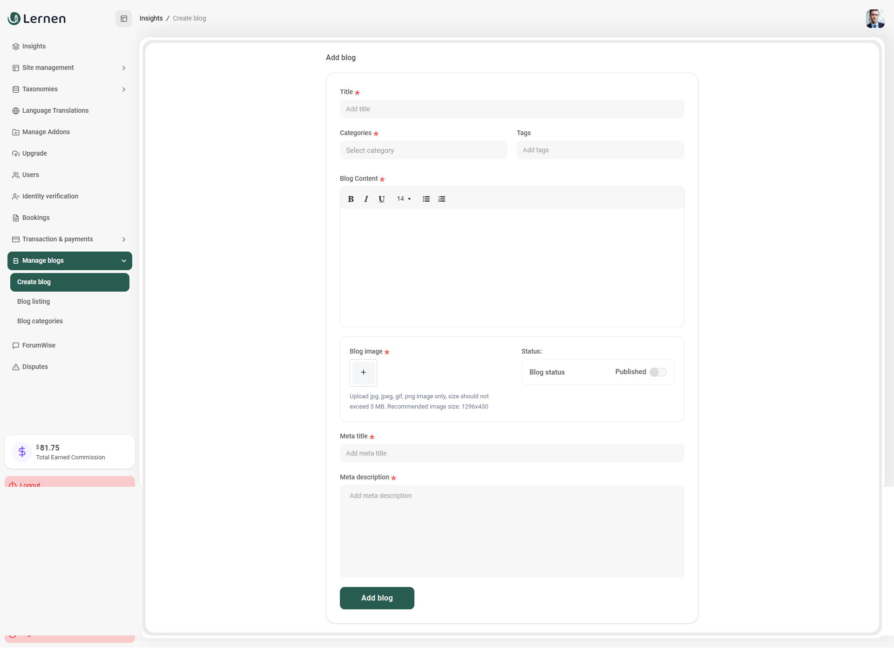Toggle underline formatting icon
Screen dimensions: 894x648
381,199
